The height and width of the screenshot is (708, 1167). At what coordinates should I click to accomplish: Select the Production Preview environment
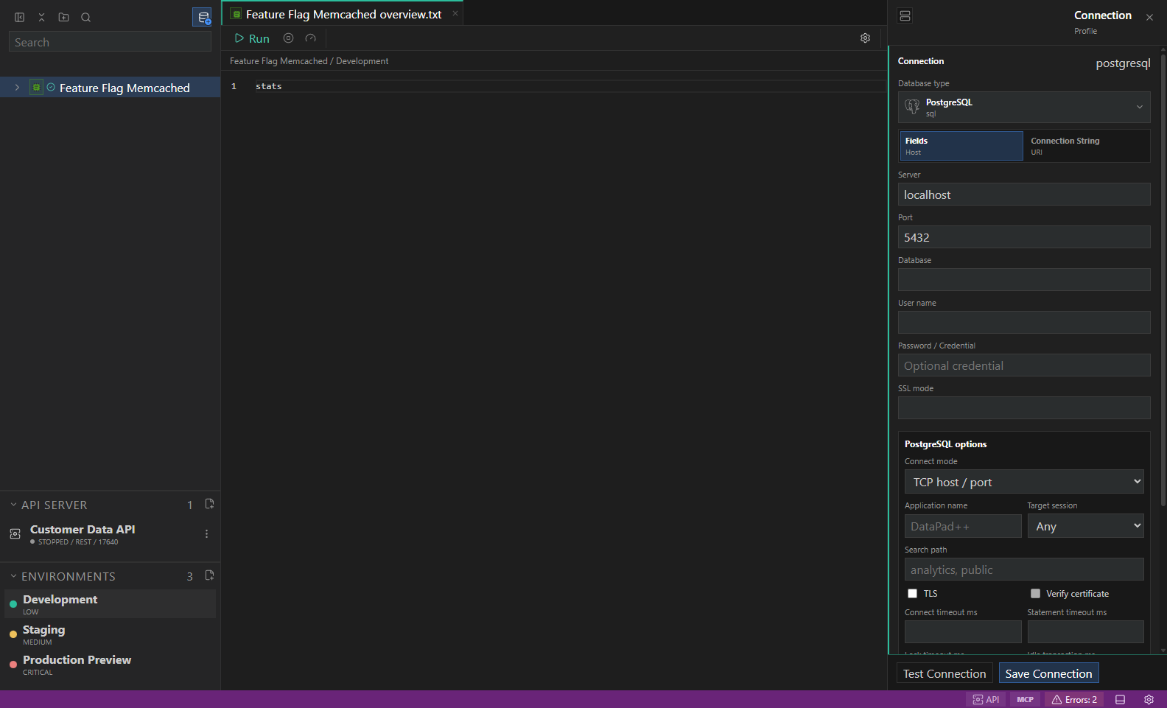(x=110, y=665)
